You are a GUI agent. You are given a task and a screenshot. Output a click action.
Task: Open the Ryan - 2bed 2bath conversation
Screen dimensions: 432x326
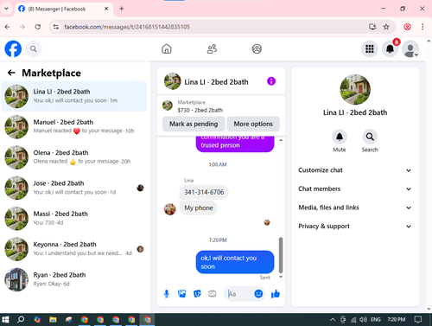(74, 279)
